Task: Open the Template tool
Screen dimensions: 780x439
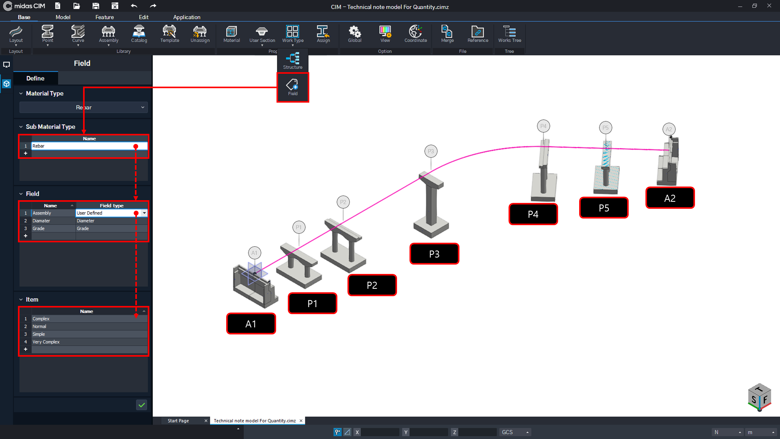Action: (170, 34)
